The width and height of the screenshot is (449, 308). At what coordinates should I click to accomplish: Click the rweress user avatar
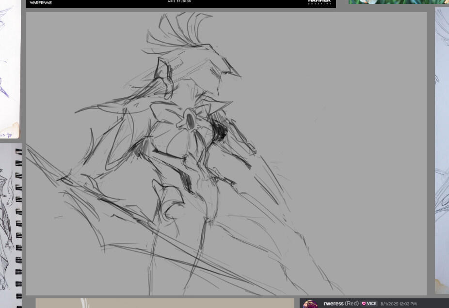(310, 304)
